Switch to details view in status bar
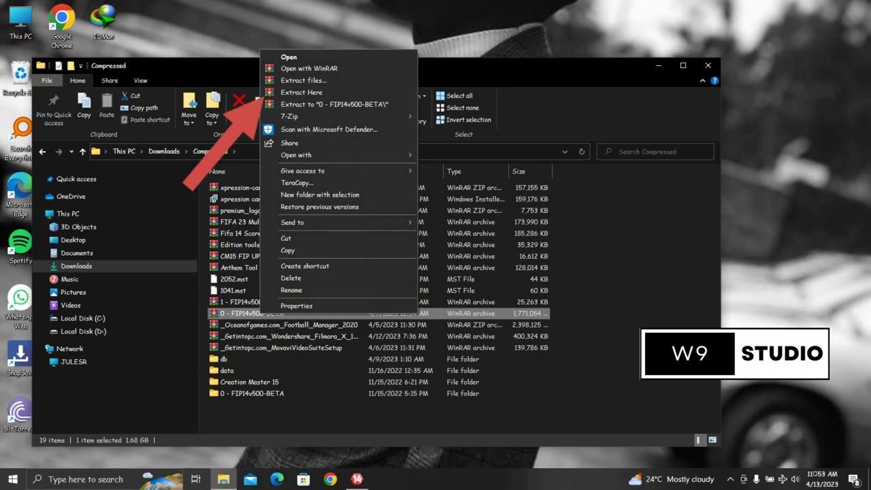The width and height of the screenshot is (871, 490). pos(700,440)
